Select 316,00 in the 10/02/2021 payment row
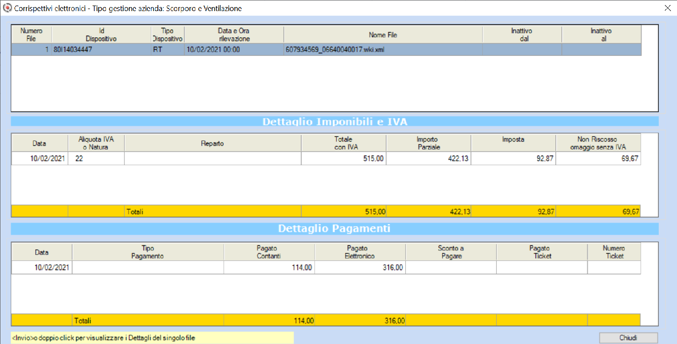Image resolution: width=677 pixels, height=344 pixels. (360, 267)
